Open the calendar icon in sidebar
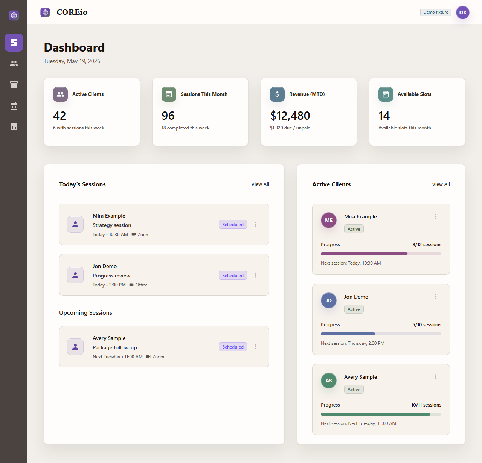The image size is (482, 463). (14, 106)
